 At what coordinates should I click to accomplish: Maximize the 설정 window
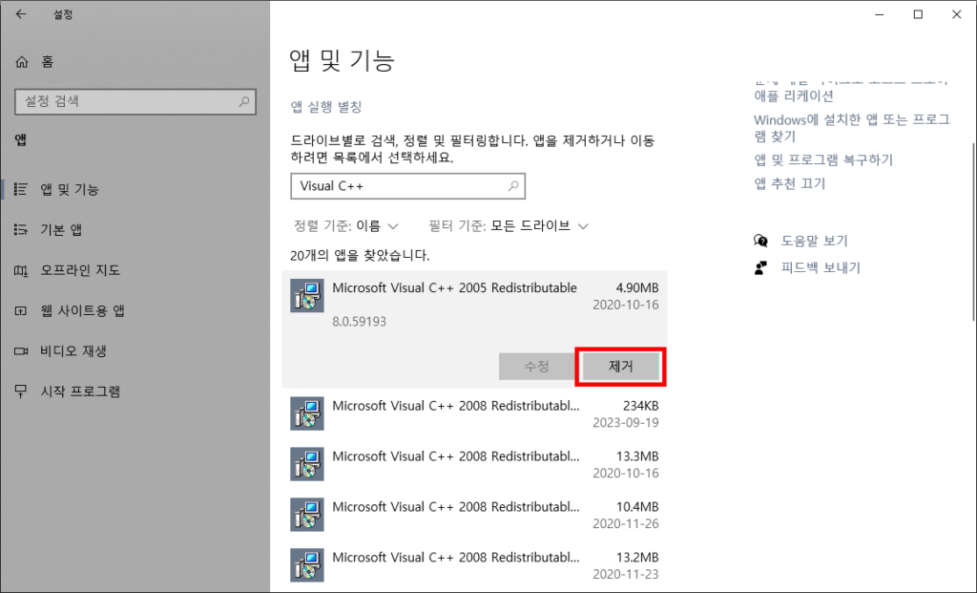tap(918, 14)
